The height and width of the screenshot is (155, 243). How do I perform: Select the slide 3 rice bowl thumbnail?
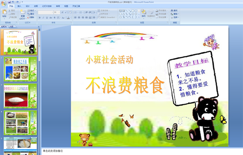[x=20, y=96]
